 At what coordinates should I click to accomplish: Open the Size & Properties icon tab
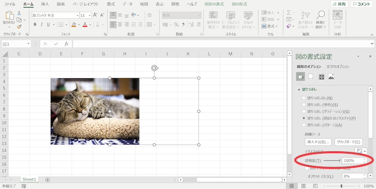click(x=321, y=77)
